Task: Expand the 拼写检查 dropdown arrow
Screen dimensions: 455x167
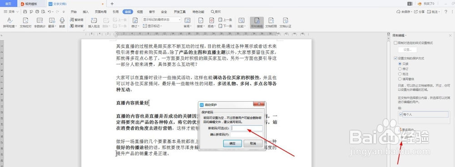Action: pyautogui.click(x=16, y=26)
